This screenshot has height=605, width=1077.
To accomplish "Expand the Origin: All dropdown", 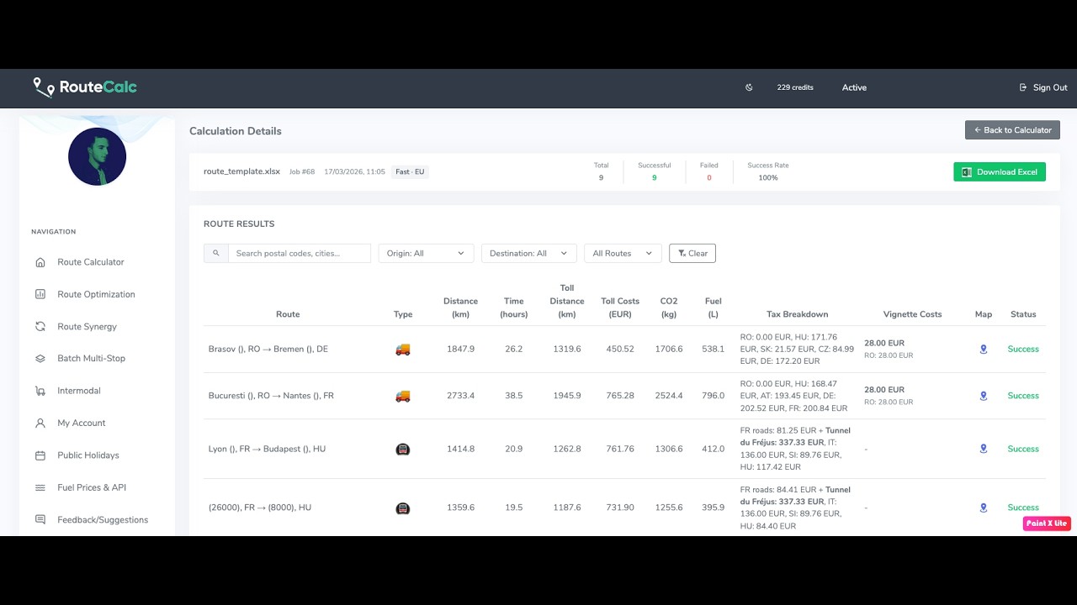I will 426,253.
